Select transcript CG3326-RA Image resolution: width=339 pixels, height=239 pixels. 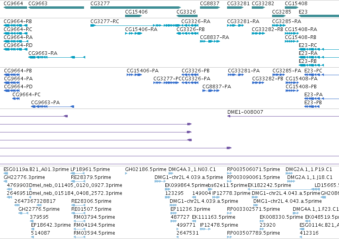[196, 21]
